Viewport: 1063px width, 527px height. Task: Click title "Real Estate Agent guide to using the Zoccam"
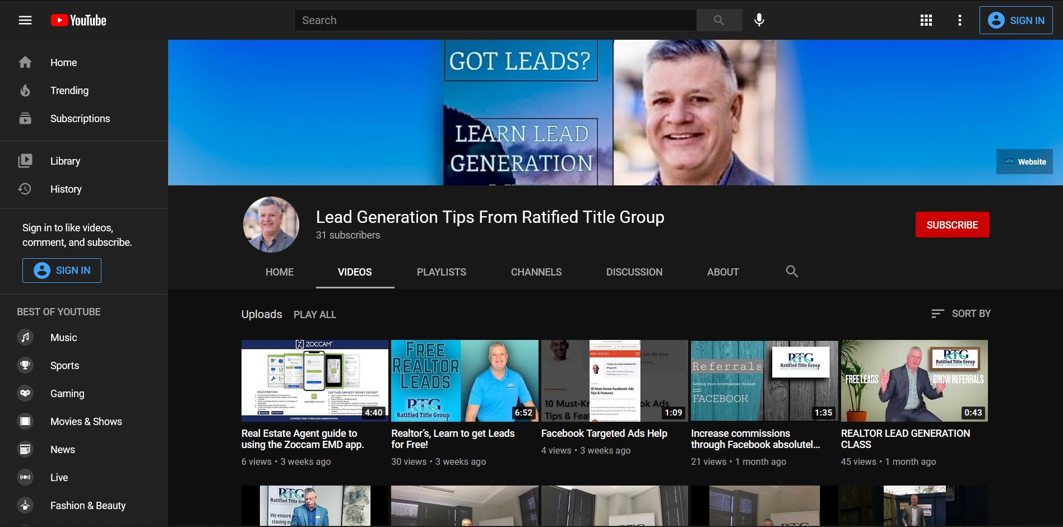[303, 439]
